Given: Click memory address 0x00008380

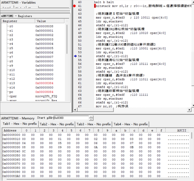Looking at the screenshot, I should [11, 168].
